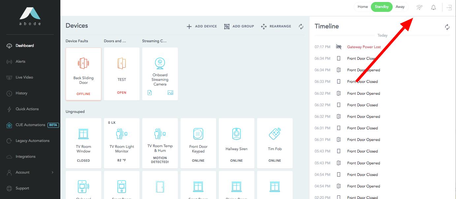Open Quick Actions

(x=27, y=109)
